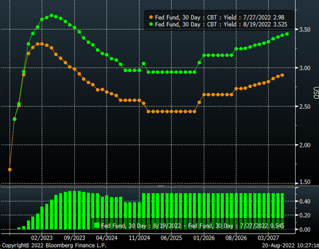Click the last green data point near 3.45

pyautogui.click(x=287, y=34)
